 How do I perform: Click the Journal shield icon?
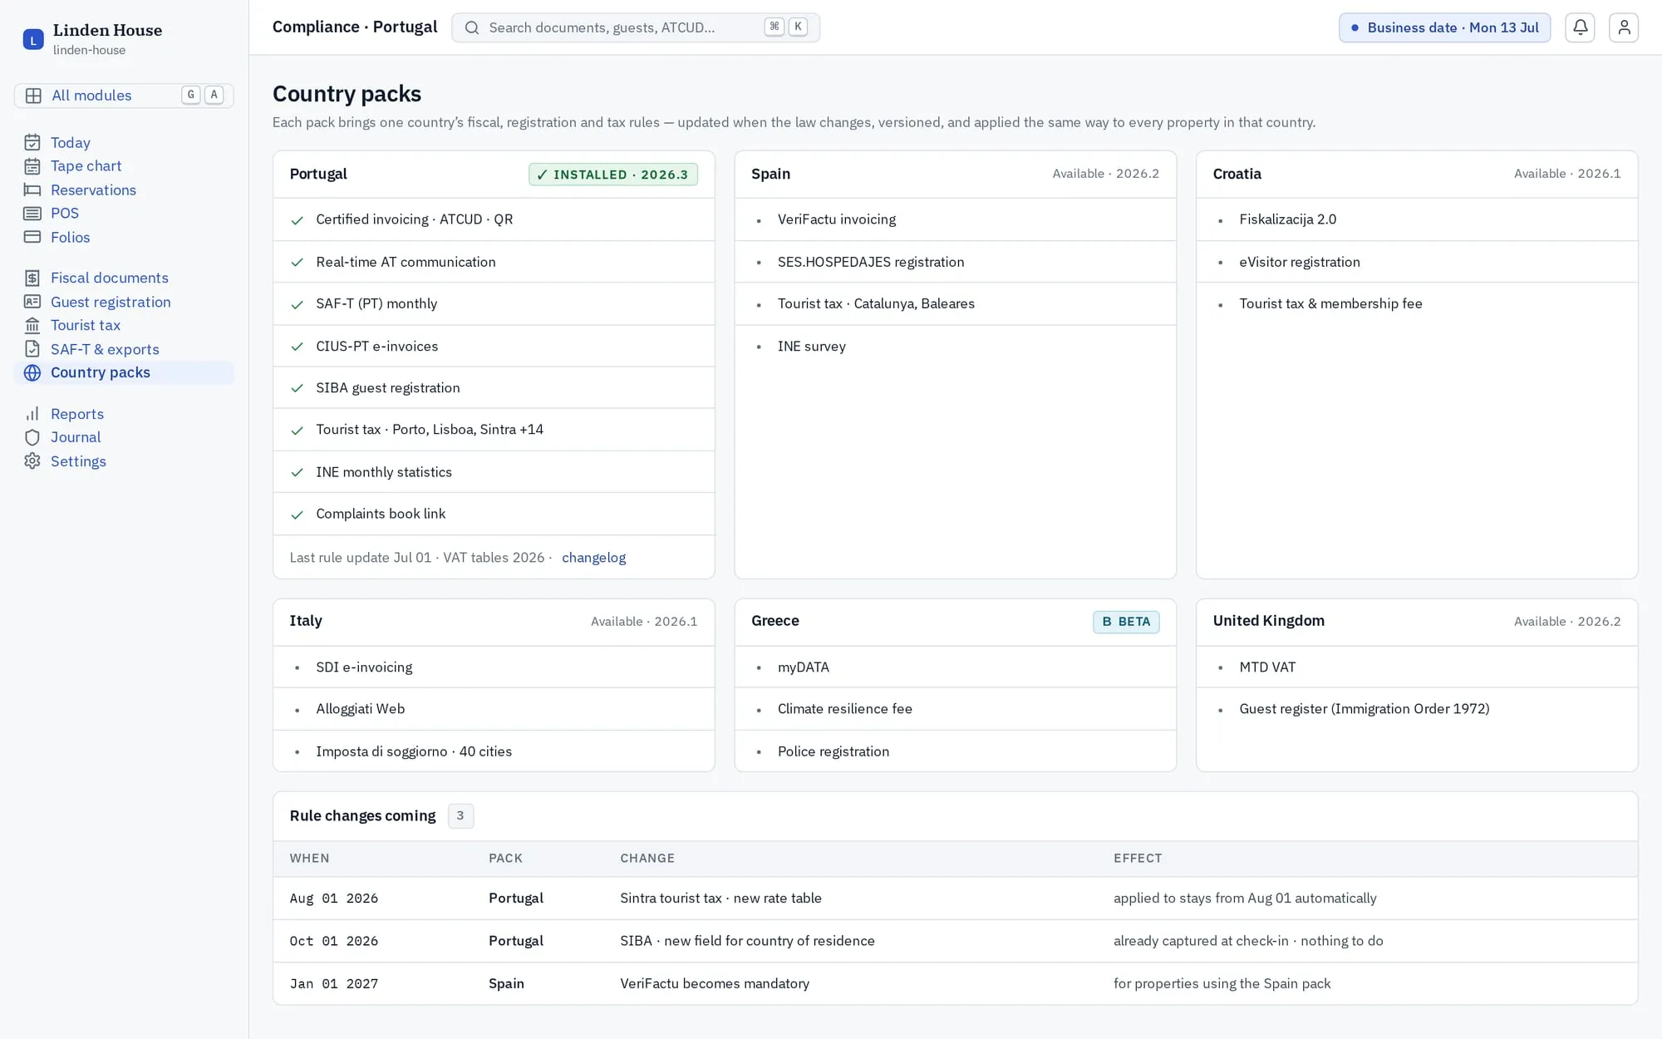pyautogui.click(x=32, y=437)
